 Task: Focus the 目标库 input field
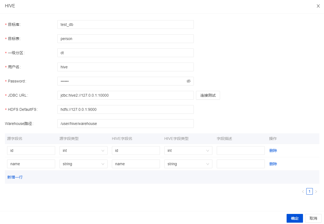point(125,24)
